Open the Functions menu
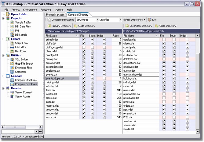Viewport: 204px width, 142px height. [x=46, y=10]
